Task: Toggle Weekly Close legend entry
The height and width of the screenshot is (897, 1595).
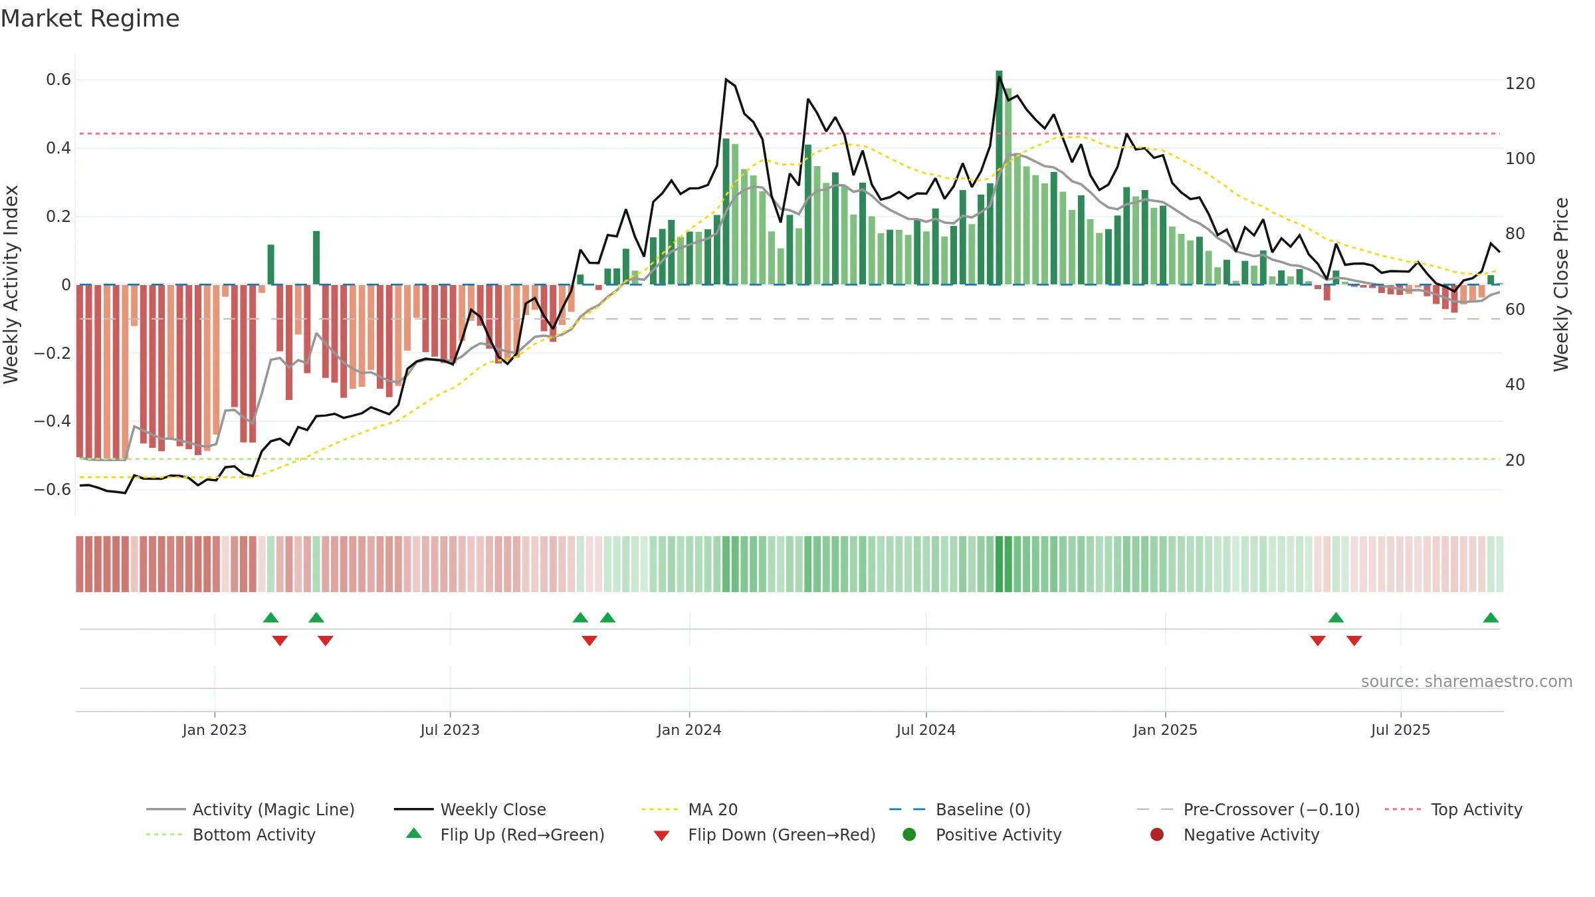Action: 470,809
